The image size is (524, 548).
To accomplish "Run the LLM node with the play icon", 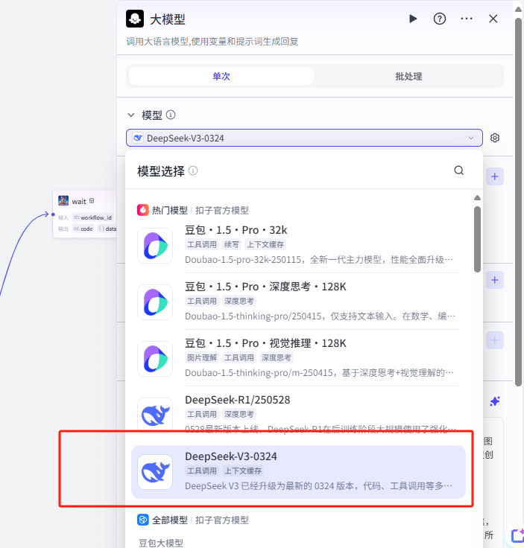I will (x=413, y=19).
